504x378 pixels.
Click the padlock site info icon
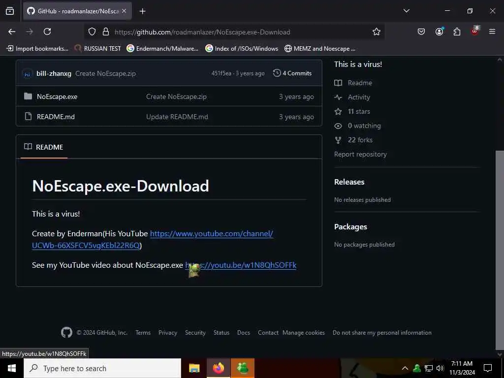click(x=106, y=32)
